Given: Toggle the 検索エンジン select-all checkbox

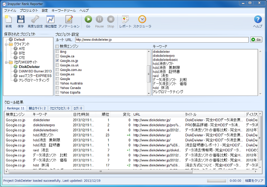Looking at the screenshot, I should [x=57, y=46].
